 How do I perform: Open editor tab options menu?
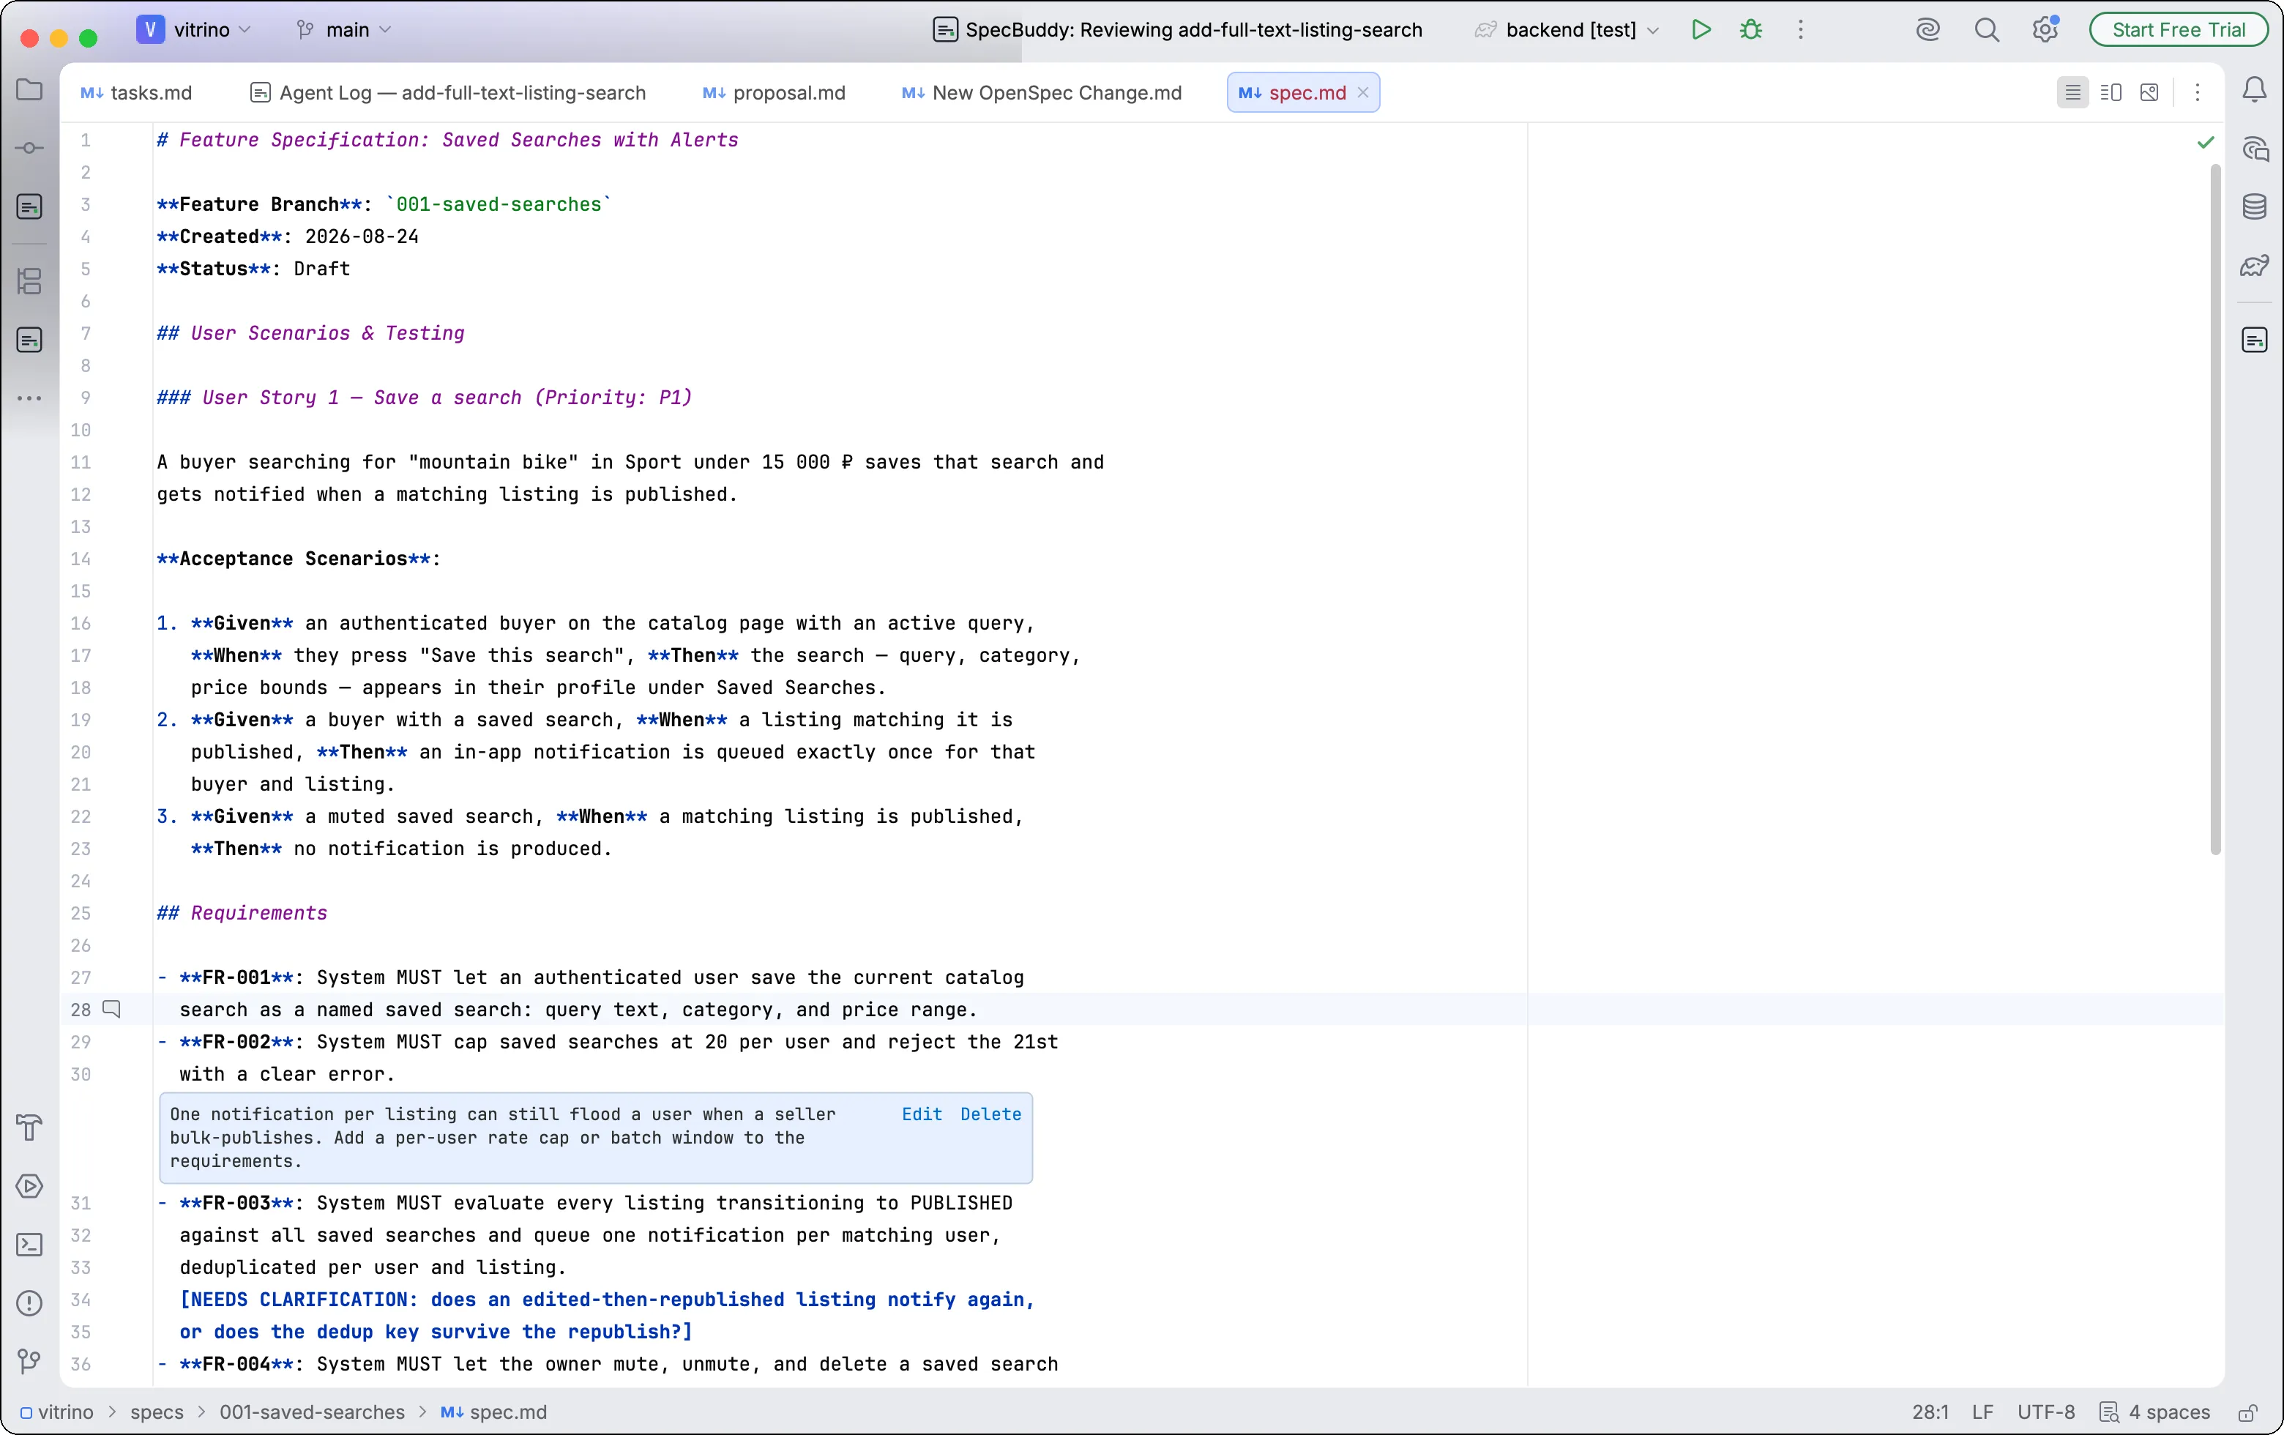pyautogui.click(x=2197, y=92)
